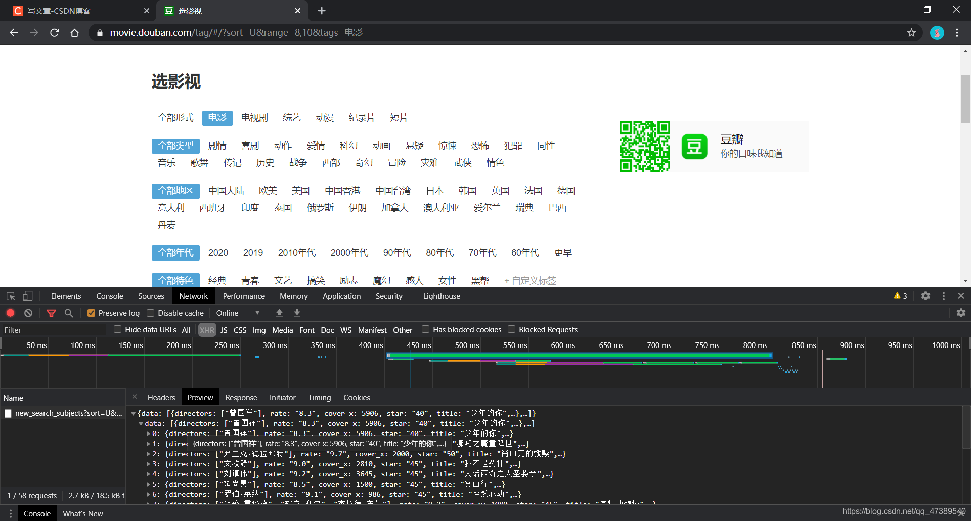Clear the network log

coord(28,313)
